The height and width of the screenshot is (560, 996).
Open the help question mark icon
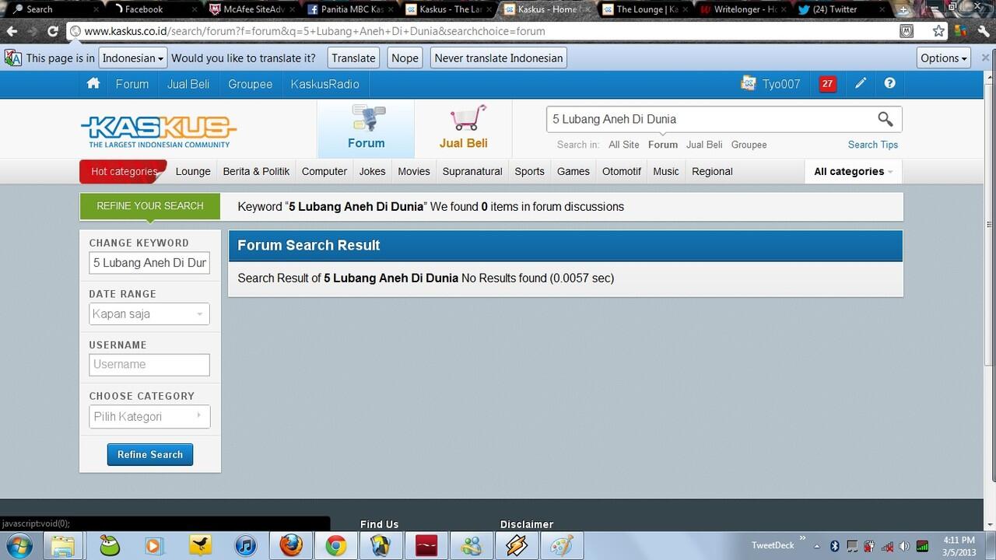coord(889,83)
